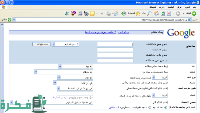Open the المفضلة menu in menu bar
200x113 pixels.
(171, 7)
